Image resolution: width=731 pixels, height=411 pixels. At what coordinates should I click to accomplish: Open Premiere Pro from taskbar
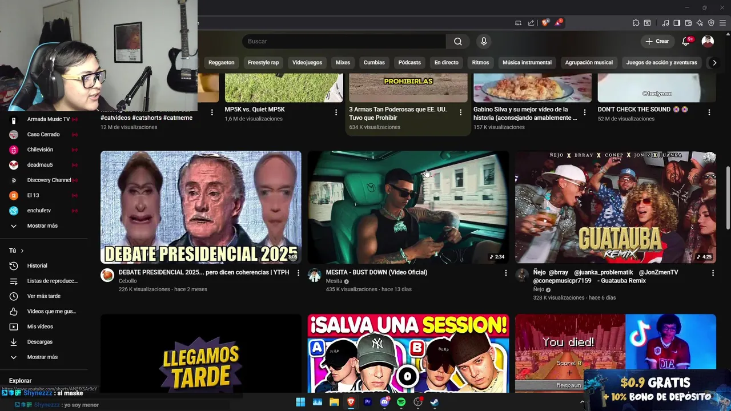tap(367, 402)
